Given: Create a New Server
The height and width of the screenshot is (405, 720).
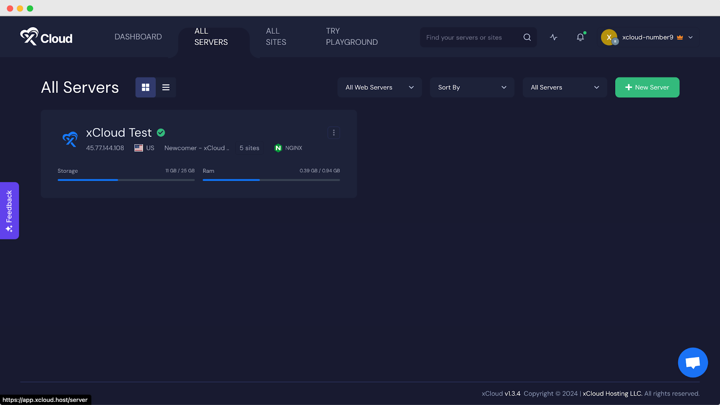Looking at the screenshot, I should pyautogui.click(x=647, y=88).
